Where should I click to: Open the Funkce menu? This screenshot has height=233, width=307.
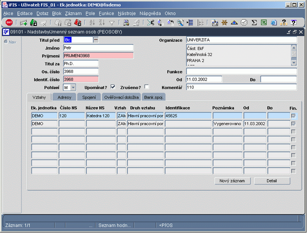(x=106, y=14)
